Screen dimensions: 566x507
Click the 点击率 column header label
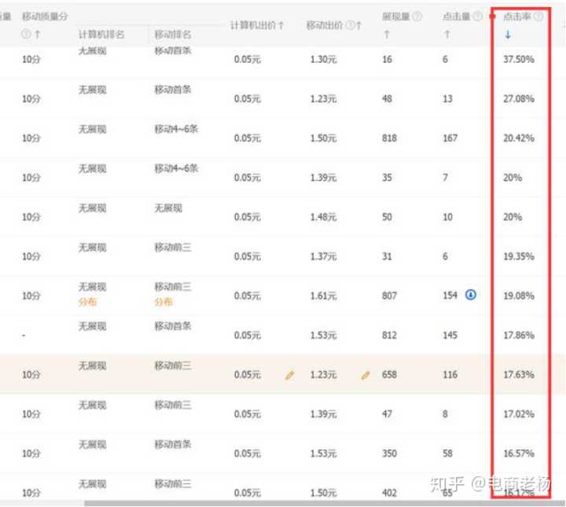517,17
